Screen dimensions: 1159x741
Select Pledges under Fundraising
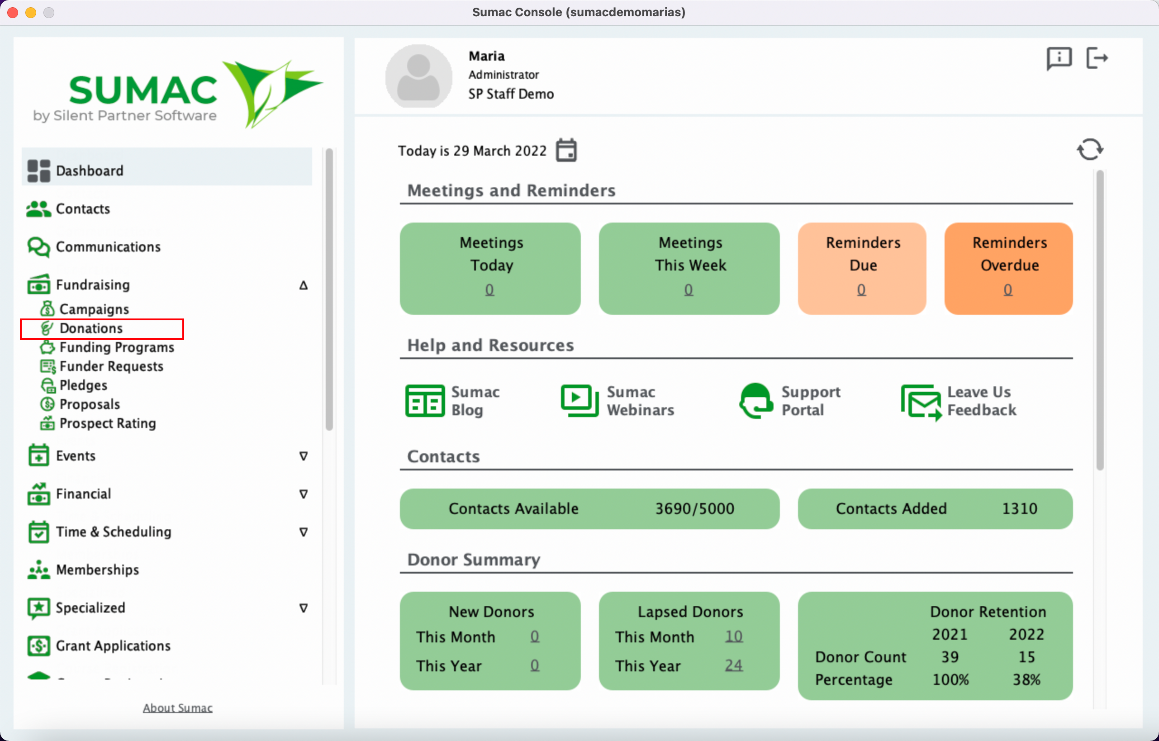(x=83, y=385)
